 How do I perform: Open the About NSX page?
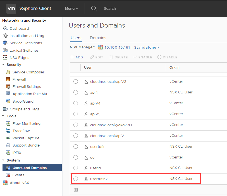[19, 183]
